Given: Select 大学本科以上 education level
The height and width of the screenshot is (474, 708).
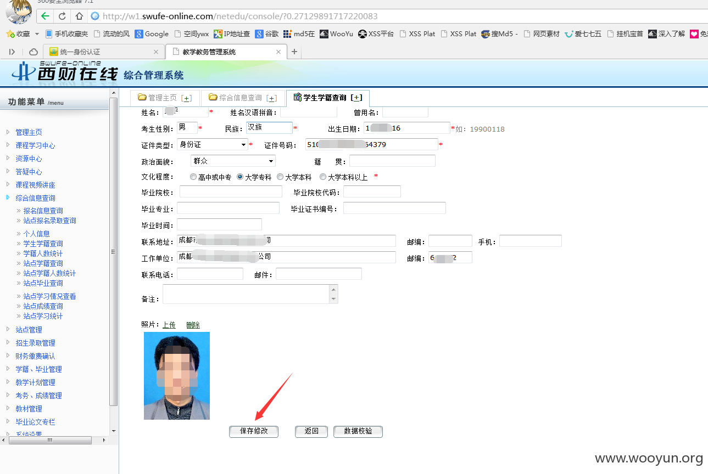Looking at the screenshot, I should point(323,177).
